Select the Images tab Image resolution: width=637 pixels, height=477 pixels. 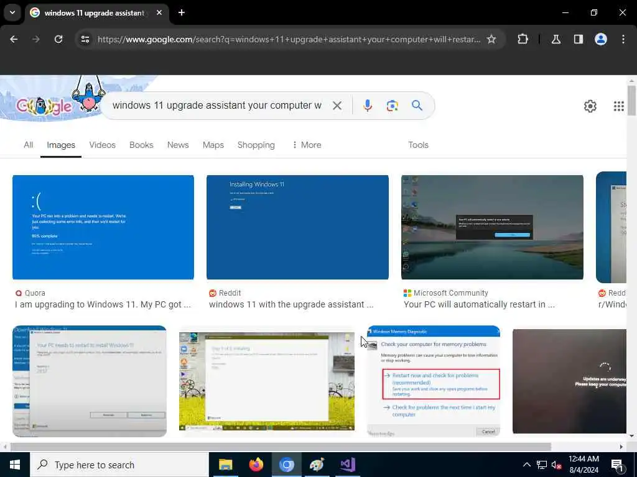coord(61,145)
